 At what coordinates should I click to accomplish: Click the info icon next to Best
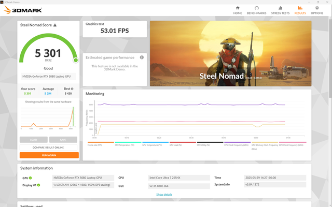click(72, 89)
